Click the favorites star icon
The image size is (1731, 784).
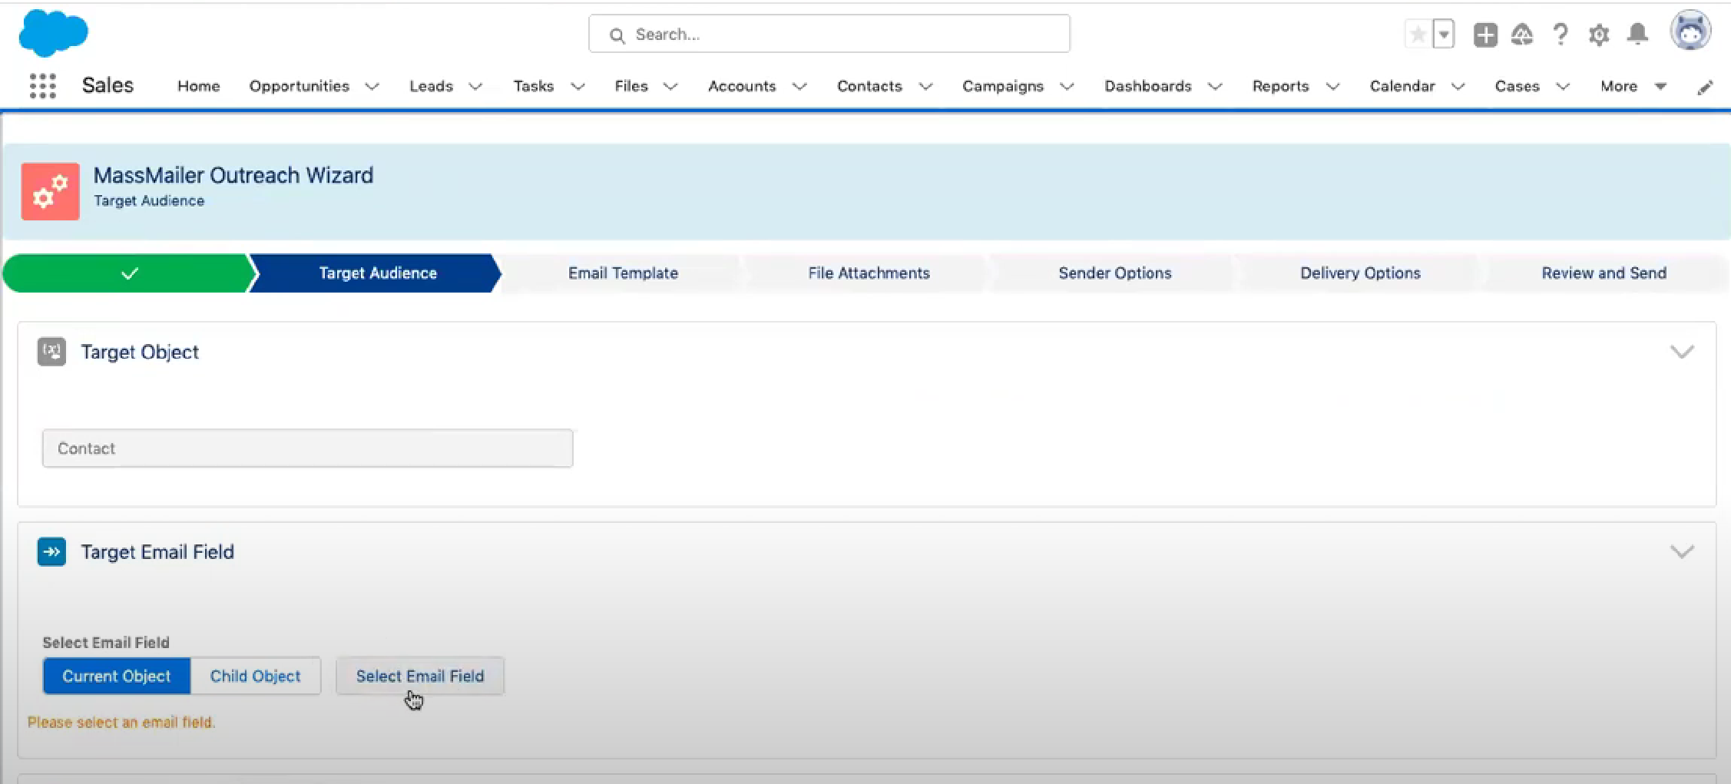pyautogui.click(x=1418, y=35)
